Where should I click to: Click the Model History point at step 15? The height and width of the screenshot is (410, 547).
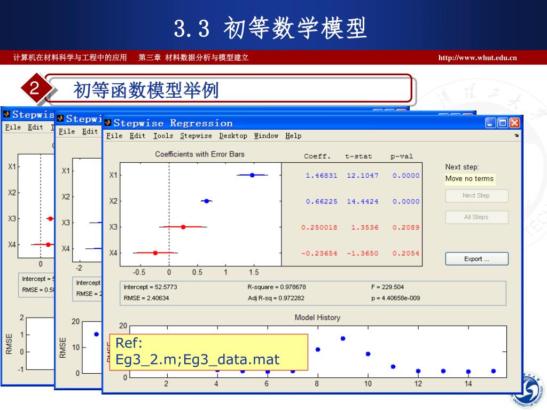[493, 371]
